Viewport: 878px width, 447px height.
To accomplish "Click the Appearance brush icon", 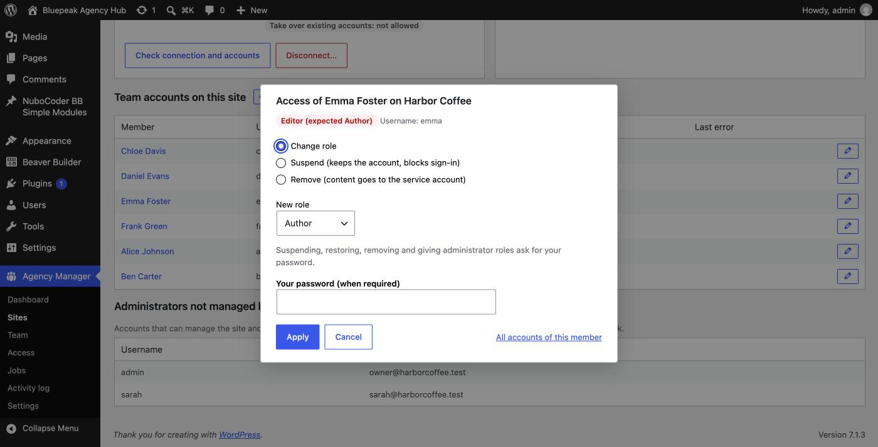I will pos(11,141).
